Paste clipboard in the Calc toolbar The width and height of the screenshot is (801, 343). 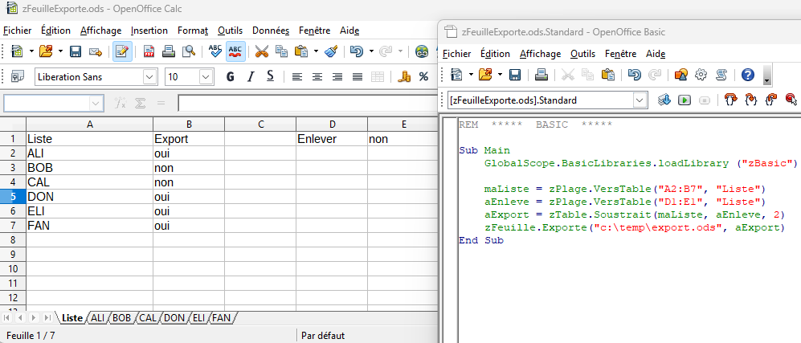pos(302,51)
